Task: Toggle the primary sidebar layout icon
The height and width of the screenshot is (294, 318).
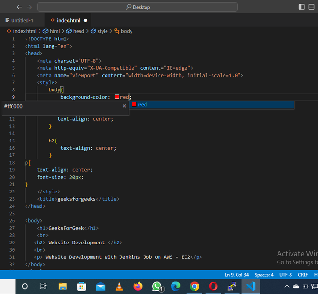Action: point(302,7)
